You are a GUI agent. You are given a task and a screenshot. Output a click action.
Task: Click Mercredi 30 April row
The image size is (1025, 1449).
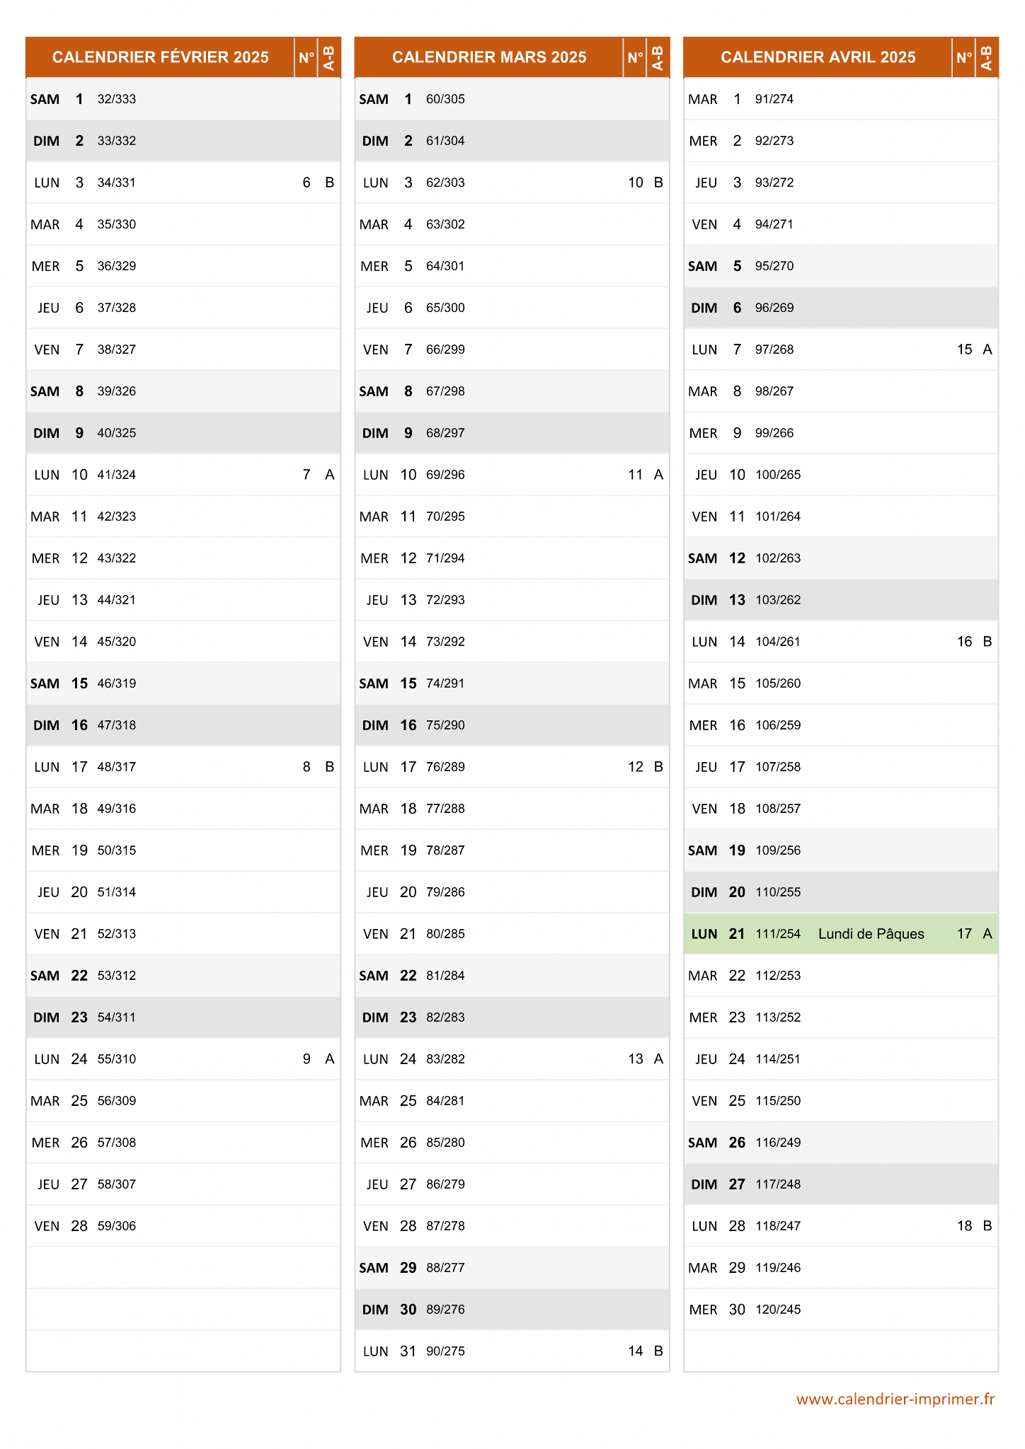pyautogui.click(x=841, y=1310)
